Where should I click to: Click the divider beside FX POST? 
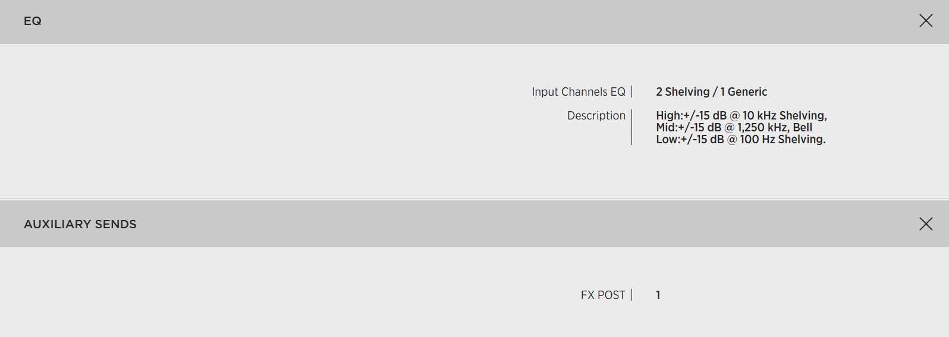631,295
